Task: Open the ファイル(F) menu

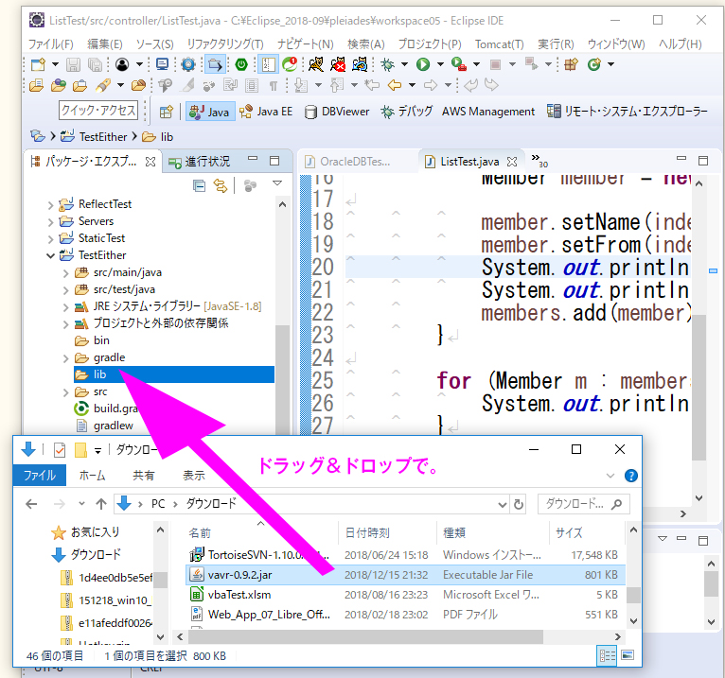Action: [x=50, y=43]
